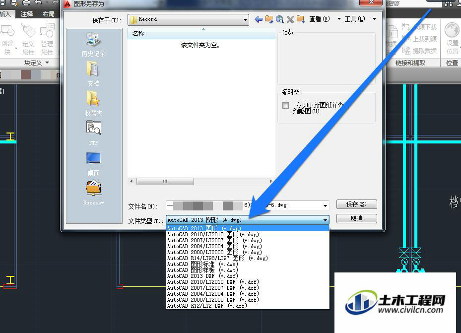Create a new folder in the dialog

301,19
